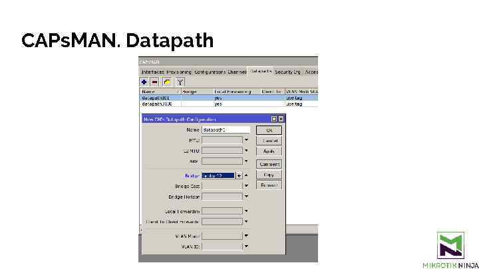Click the Cancel button
Image resolution: width=479 pixels, height=269 pixels.
(x=269, y=141)
